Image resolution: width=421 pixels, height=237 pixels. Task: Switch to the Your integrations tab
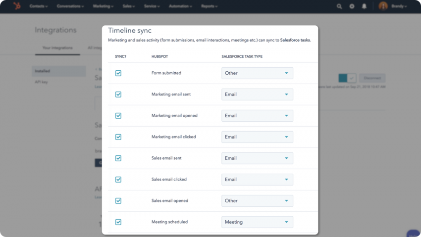coord(57,48)
